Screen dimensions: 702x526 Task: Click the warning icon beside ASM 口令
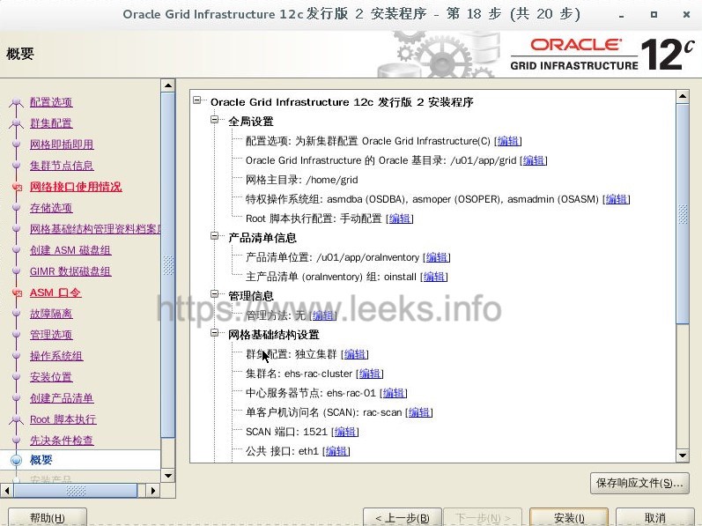coord(17,293)
